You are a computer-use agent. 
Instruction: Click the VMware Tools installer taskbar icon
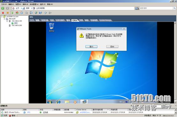pyautogui.click(x=84, y=102)
